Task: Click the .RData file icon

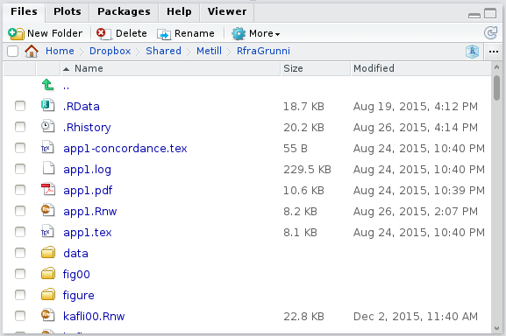Action: click(47, 105)
